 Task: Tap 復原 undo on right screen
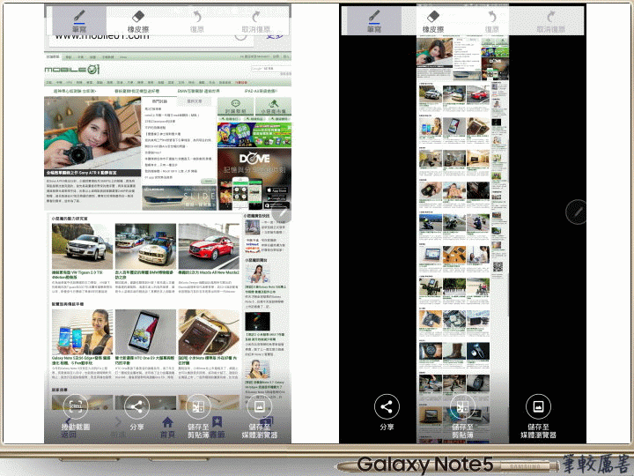[x=491, y=20]
